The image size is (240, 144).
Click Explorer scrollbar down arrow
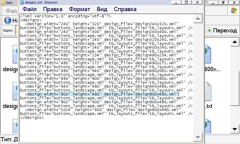coord(235,129)
